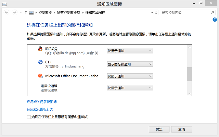219x137 pixels.
Task: Click the search magnifier icon
Action: point(212,12)
